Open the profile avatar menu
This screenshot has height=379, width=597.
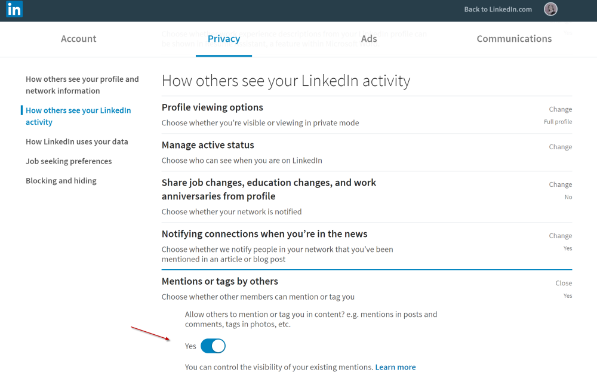[550, 9]
